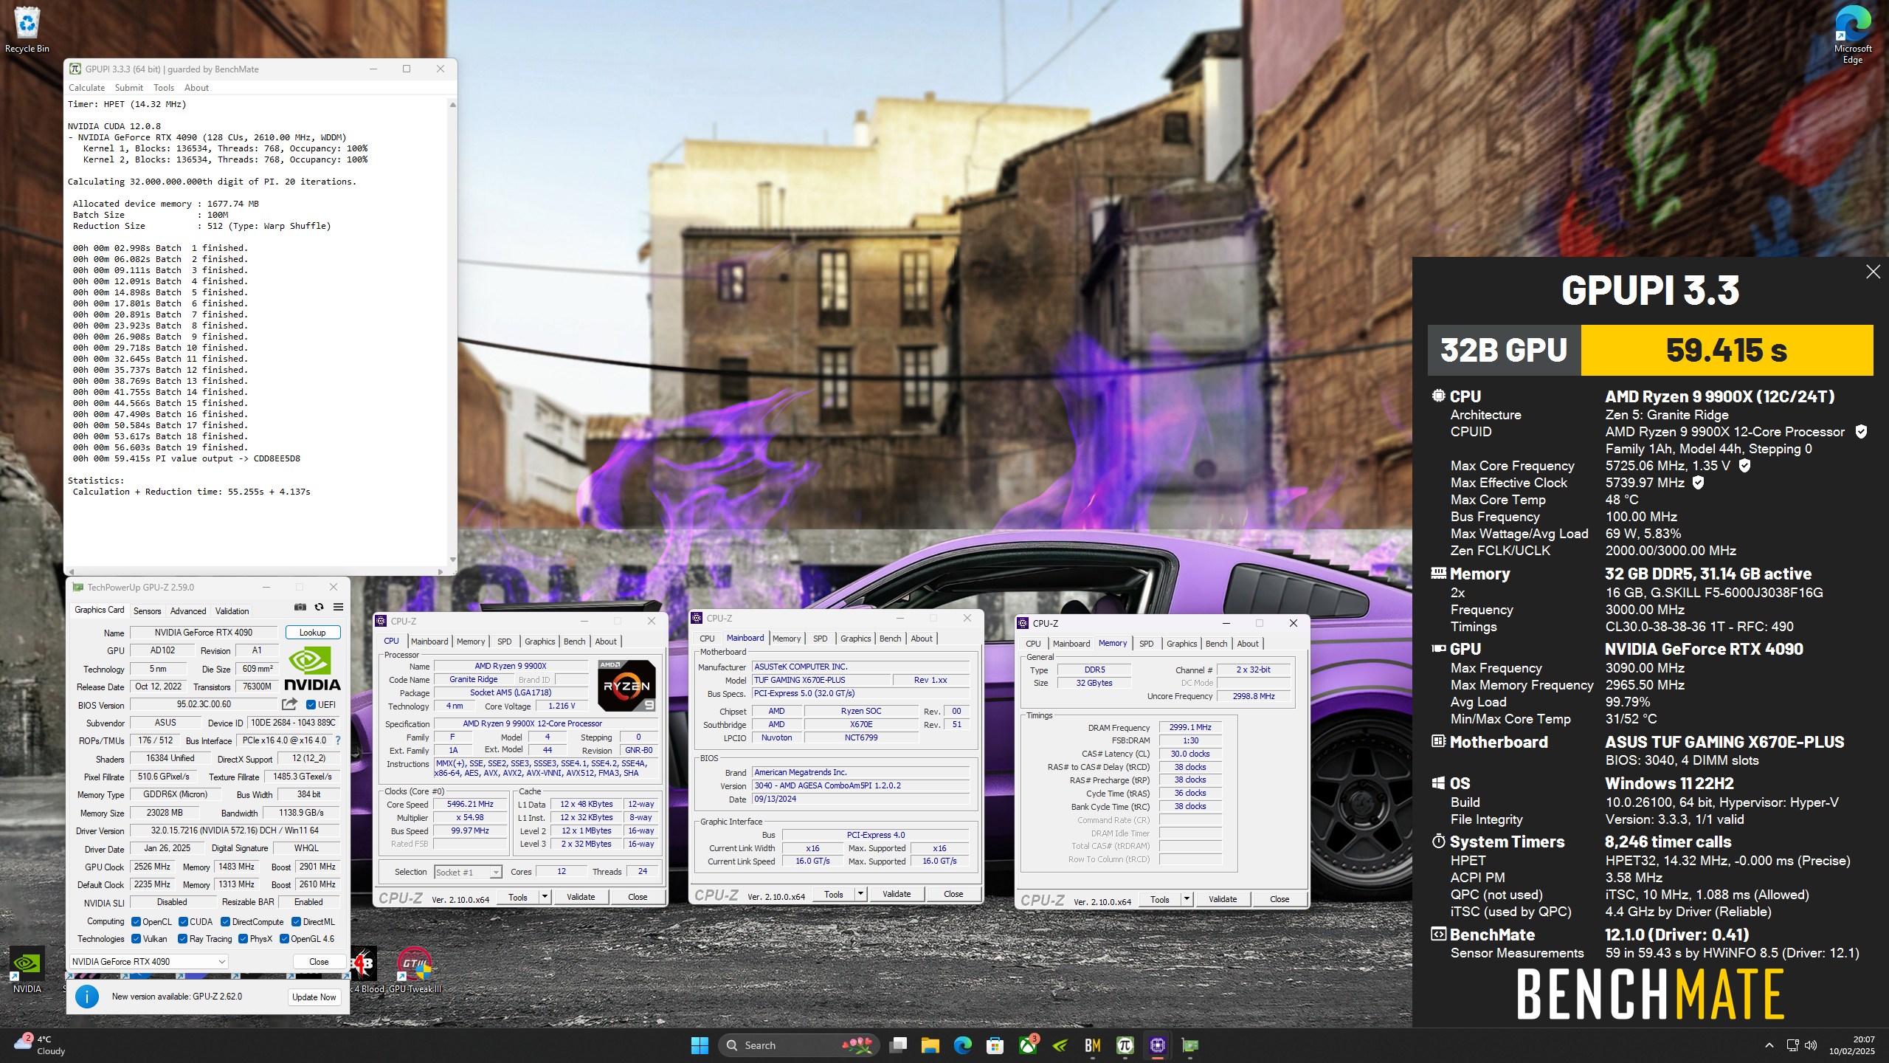This screenshot has height=1063, width=1889.
Task: Click the BenchMate BM taskbar icon
Action: [x=1093, y=1045]
